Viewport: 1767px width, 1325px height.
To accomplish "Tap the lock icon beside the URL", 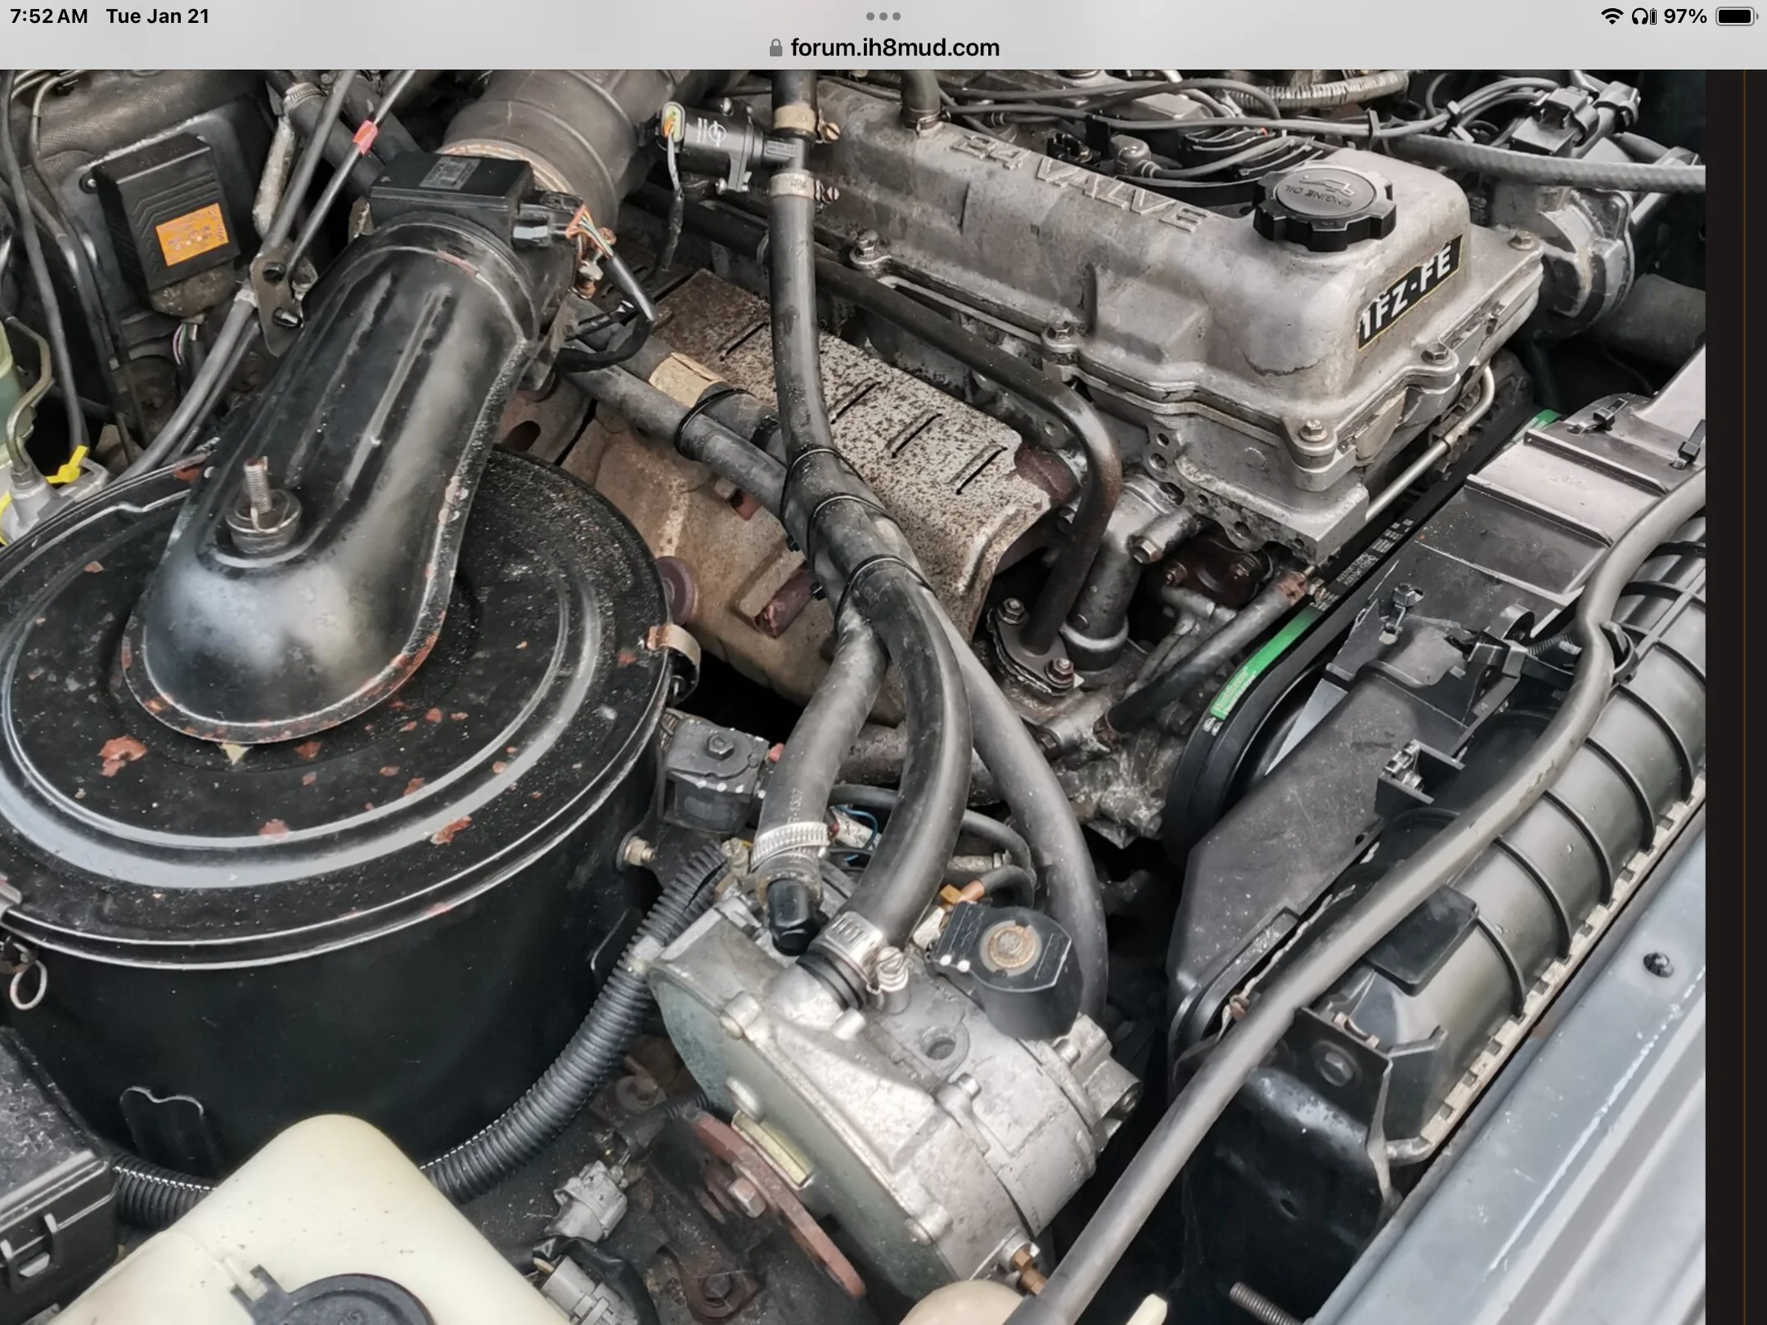I will pos(776,48).
